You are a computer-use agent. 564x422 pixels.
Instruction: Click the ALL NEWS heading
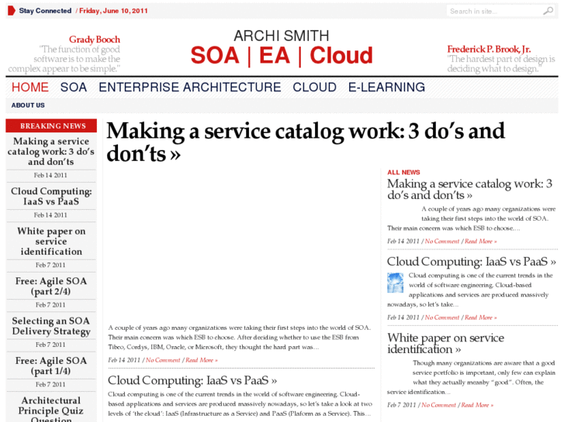click(x=403, y=173)
